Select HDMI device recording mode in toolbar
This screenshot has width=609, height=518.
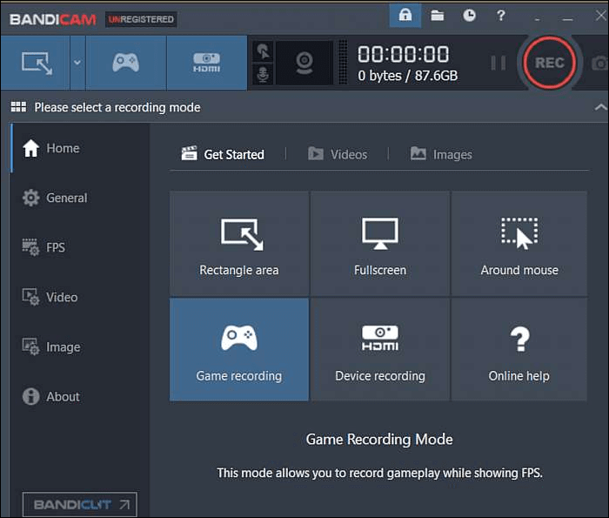click(x=205, y=63)
